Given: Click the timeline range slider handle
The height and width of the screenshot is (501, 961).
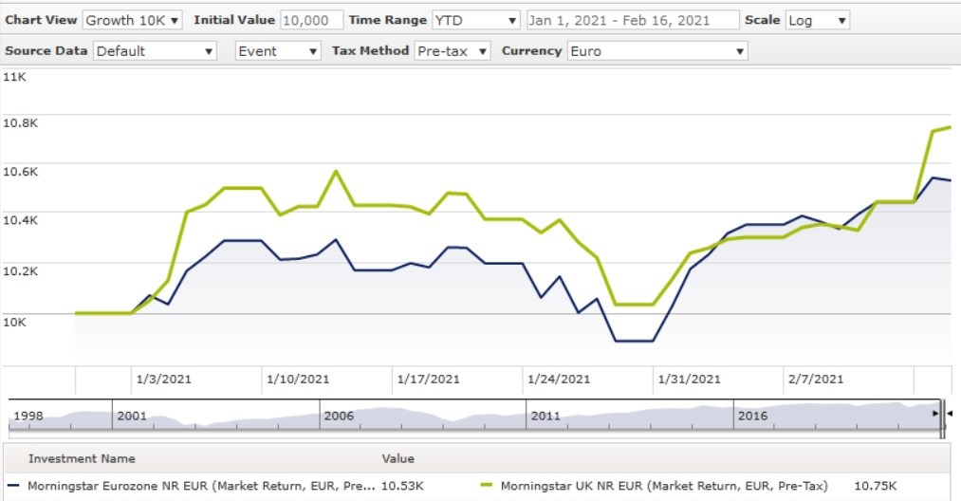Looking at the screenshot, I should point(942,417).
